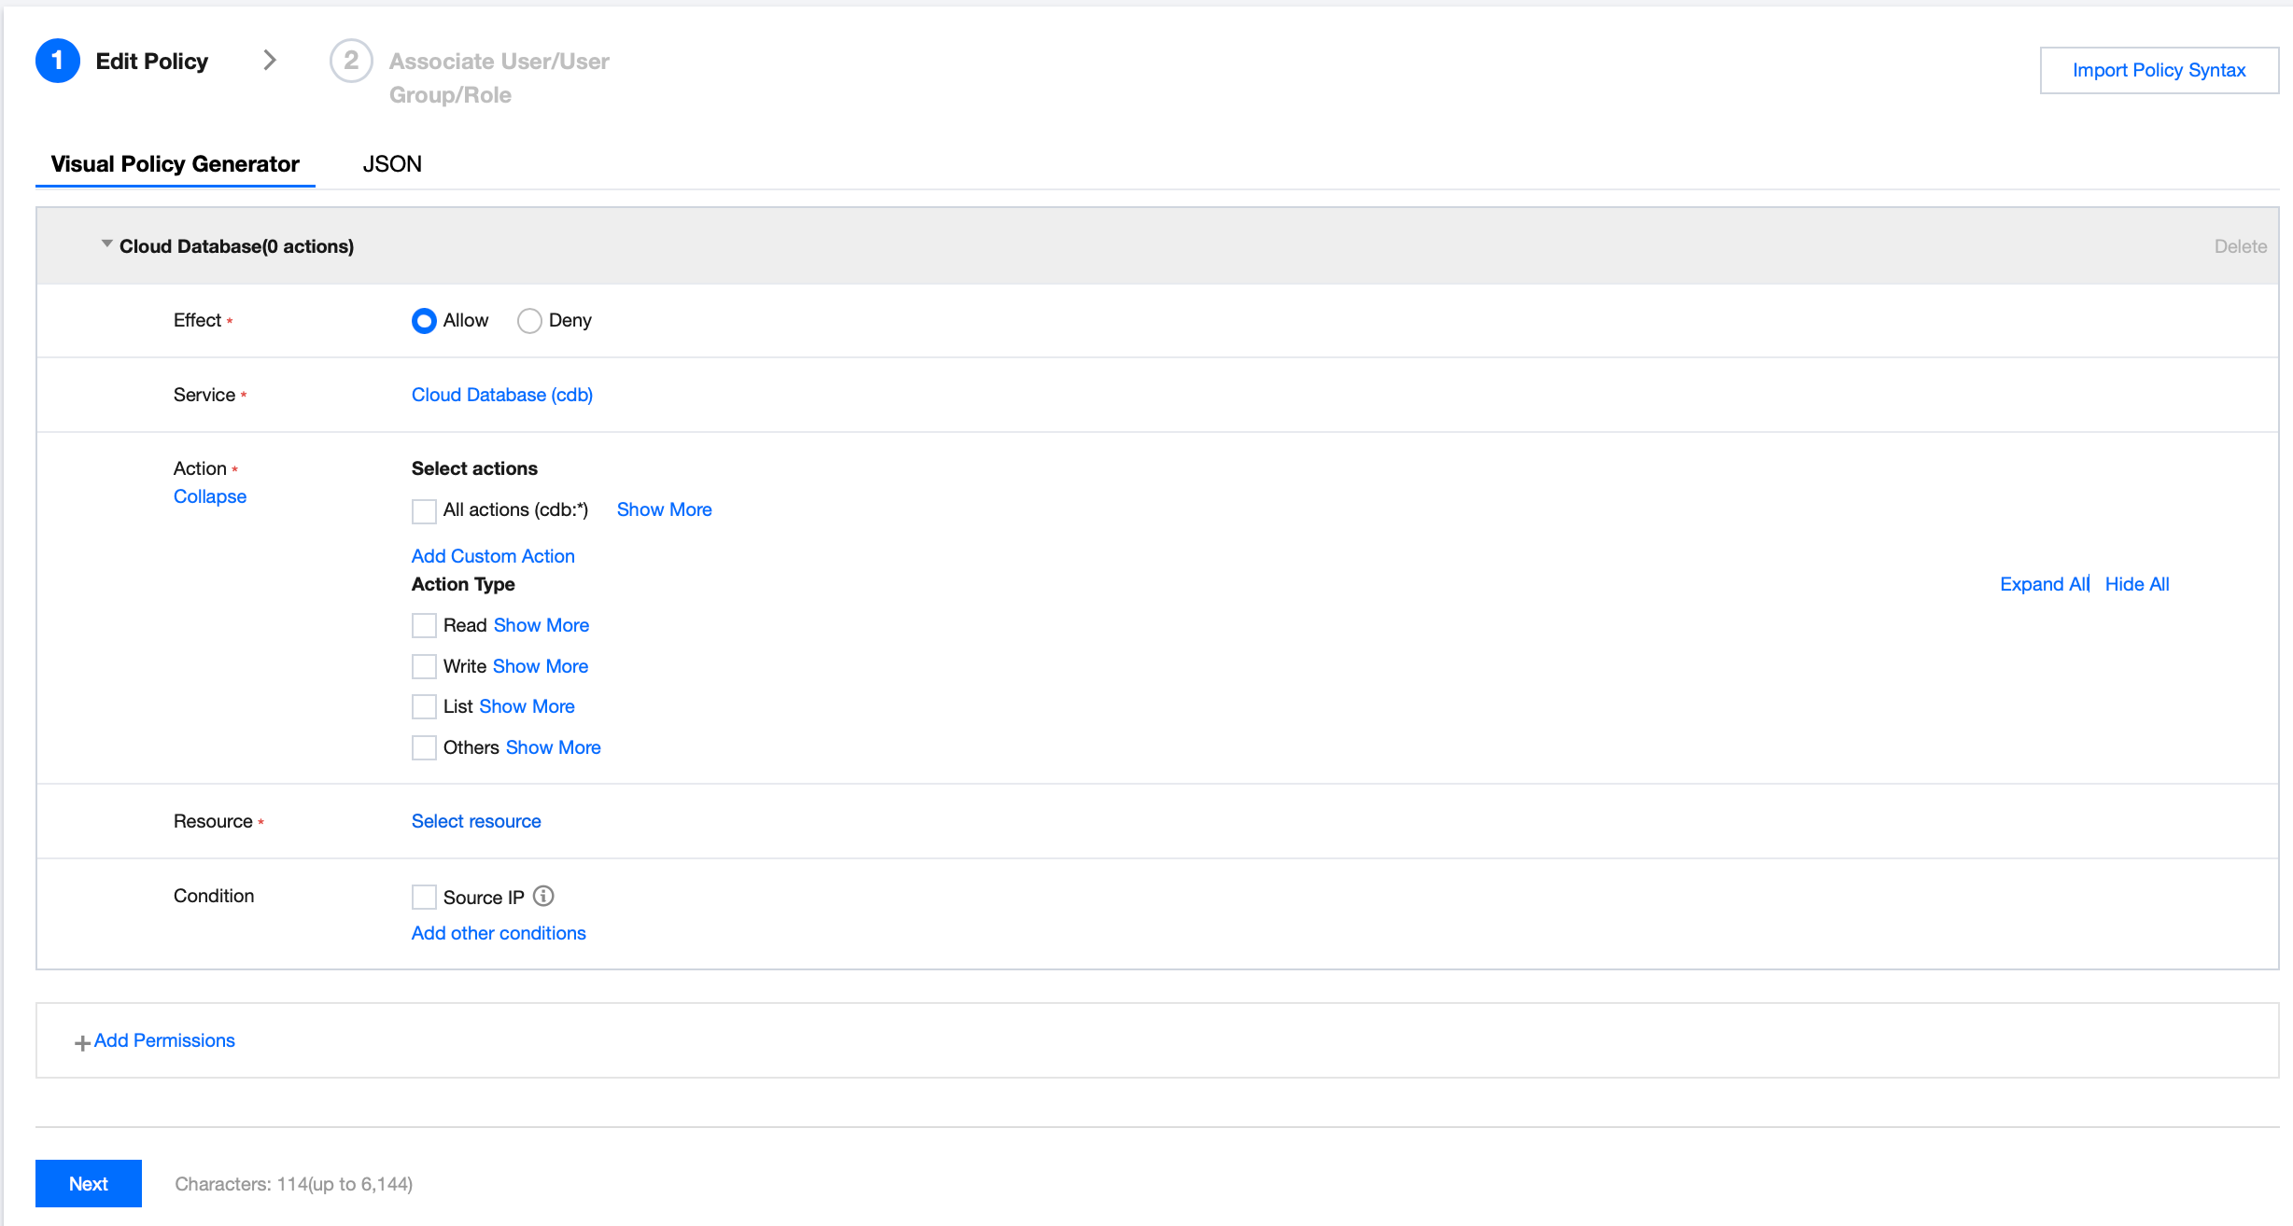Click the step 2 circle icon
Image resolution: width=2293 pixels, height=1226 pixels.
coord(351,61)
